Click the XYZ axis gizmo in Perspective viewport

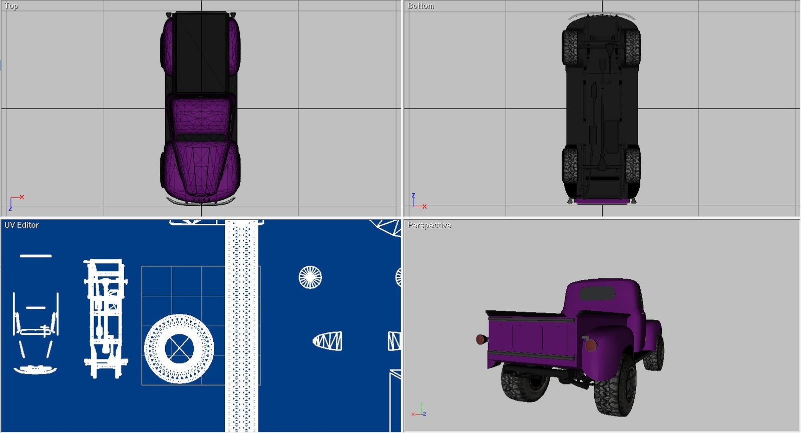(x=420, y=410)
